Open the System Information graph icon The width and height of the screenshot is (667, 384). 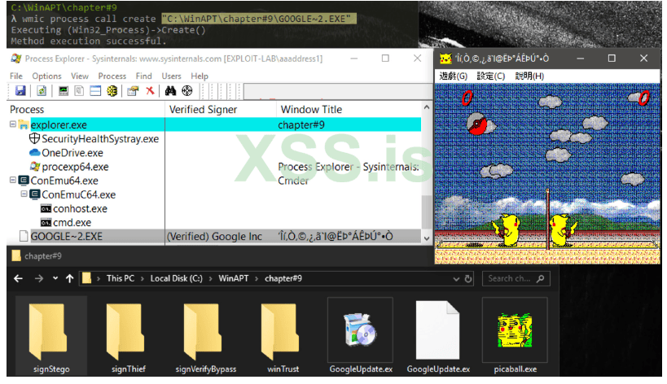64,90
